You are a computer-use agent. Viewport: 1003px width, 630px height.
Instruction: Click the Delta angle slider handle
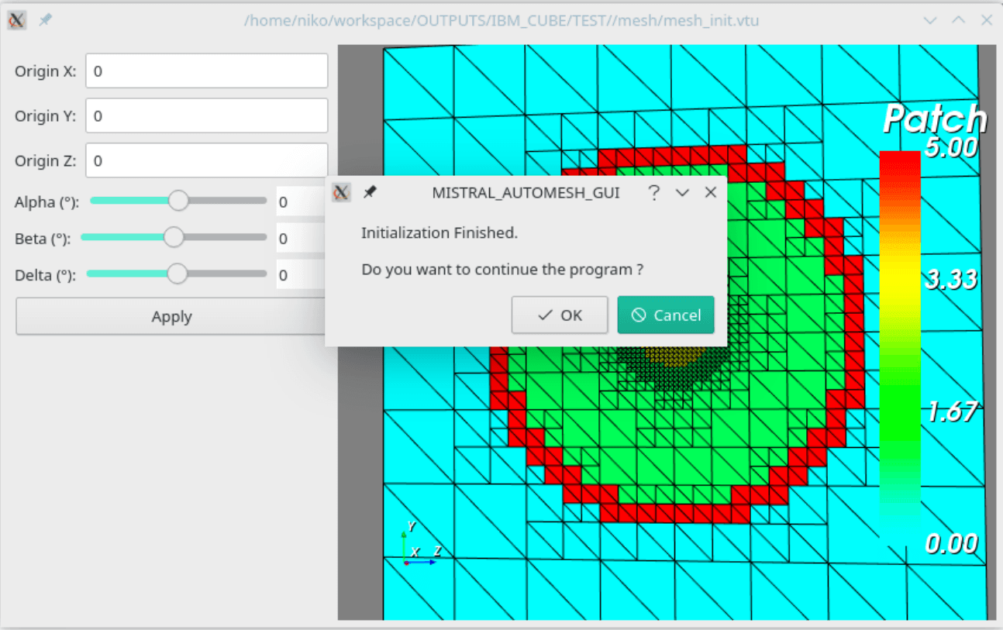pyautogui.click(x=178, y=274)
